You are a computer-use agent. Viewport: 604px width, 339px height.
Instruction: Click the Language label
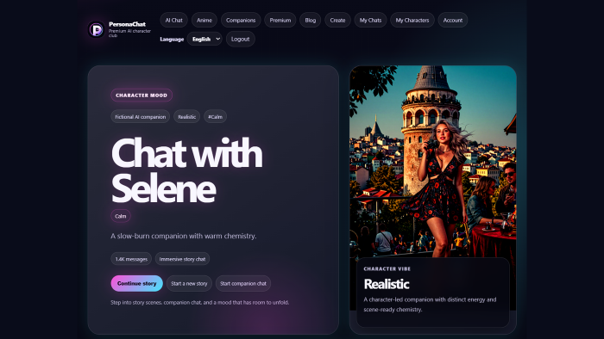click(x=172, y=40)
